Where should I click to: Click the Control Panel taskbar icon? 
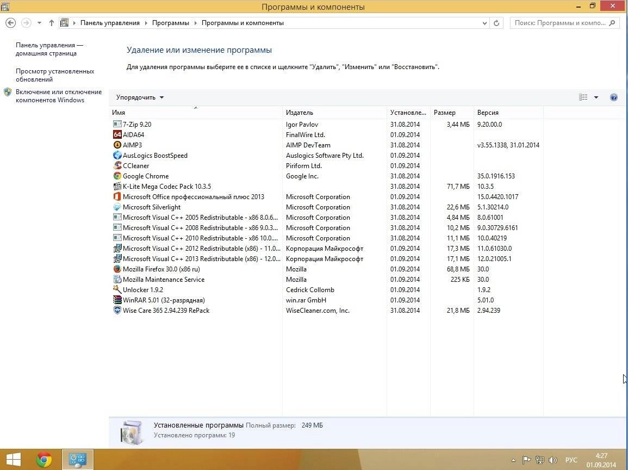(78, 460)
